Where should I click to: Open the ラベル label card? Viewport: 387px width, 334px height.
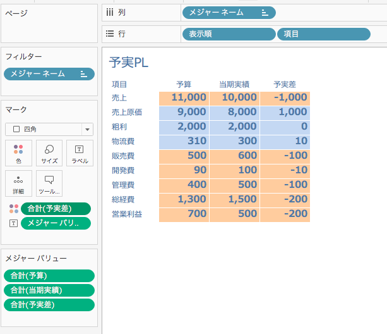[x=80, y=153]
